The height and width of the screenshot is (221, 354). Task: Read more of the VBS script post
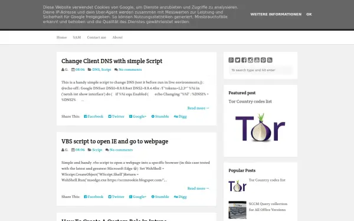coord(198,189)
